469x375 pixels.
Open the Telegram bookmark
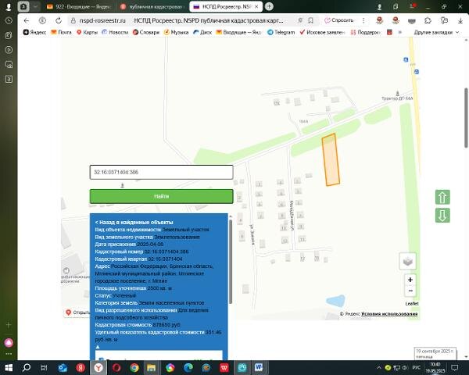[281, 32]
